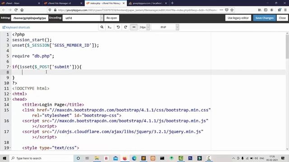Open Task View on the taskbar
Viewport: 289px width, 162px height.
coord(87,158)
